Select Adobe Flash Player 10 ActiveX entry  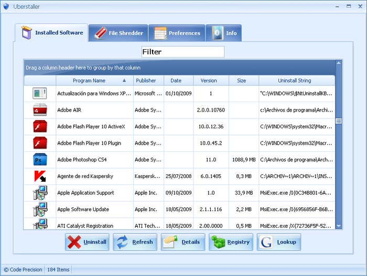click(91, 127)
